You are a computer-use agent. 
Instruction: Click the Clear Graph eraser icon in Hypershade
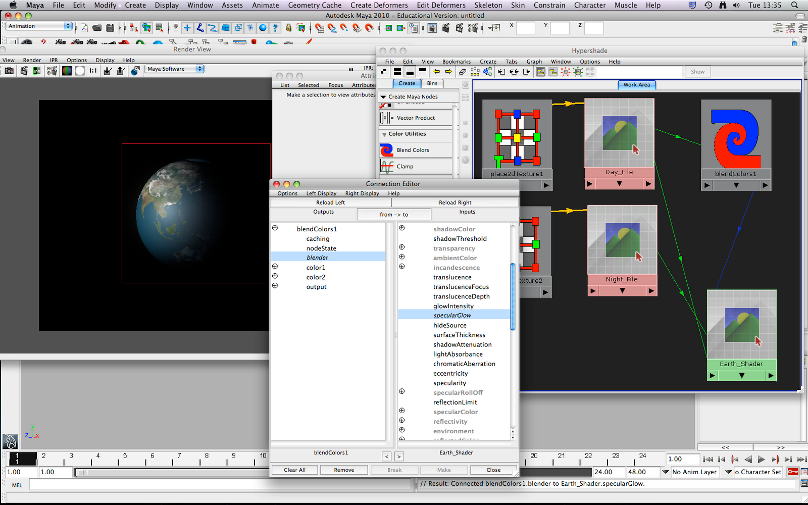[x=462, y=71]
